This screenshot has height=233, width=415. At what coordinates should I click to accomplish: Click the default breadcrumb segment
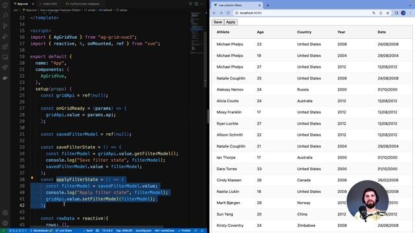point(106,10)
